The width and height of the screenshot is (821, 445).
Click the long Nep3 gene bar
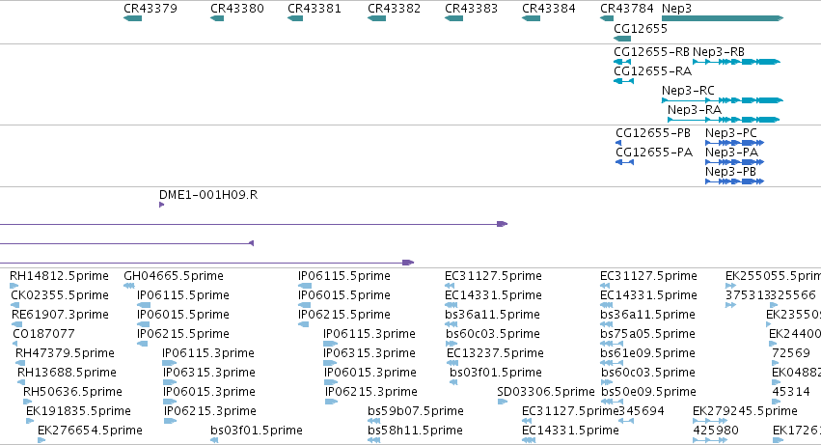tap(723, 18)
